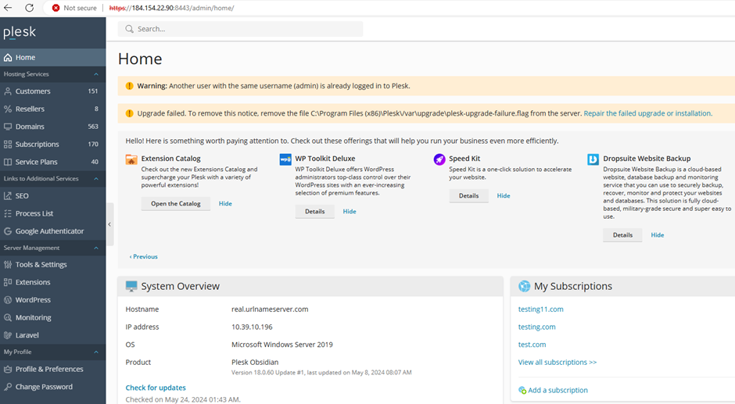Screen dimensions: 735x404
Task: Click View all subscriptions link
Action: coord(558,363)
